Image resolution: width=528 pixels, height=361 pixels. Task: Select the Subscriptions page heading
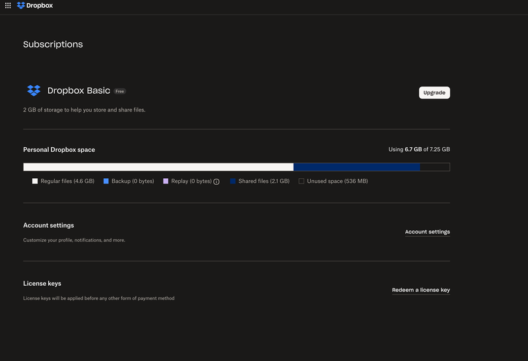53,44
